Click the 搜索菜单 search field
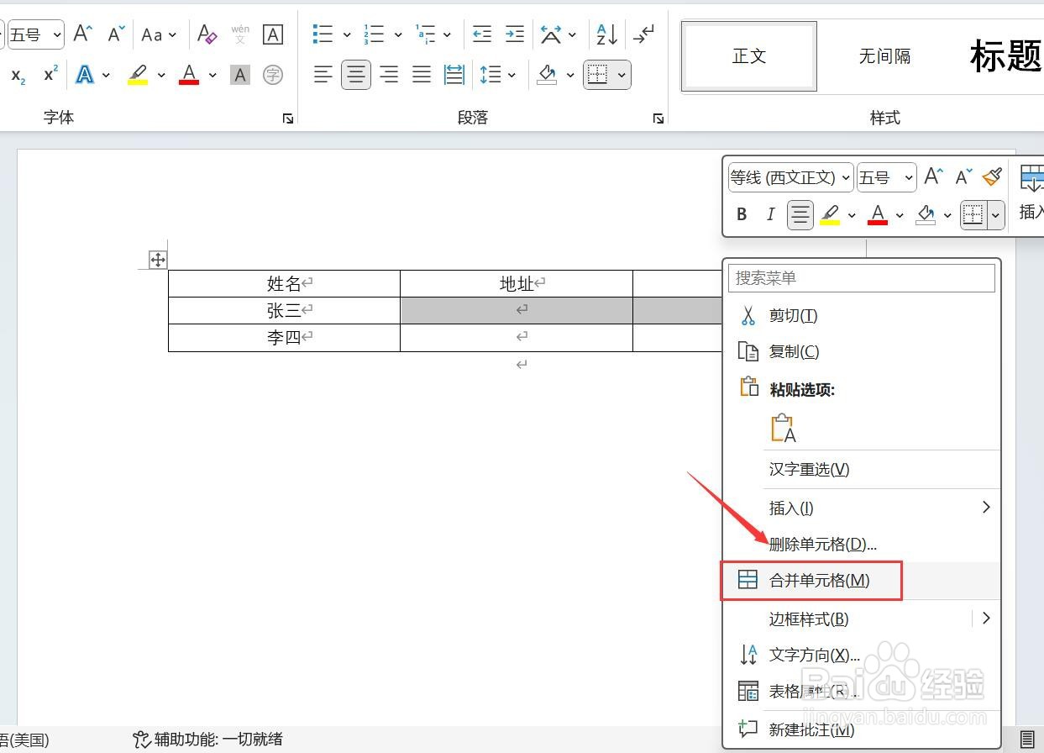Viewport: 1044px width, 753px height. (861, 277)
